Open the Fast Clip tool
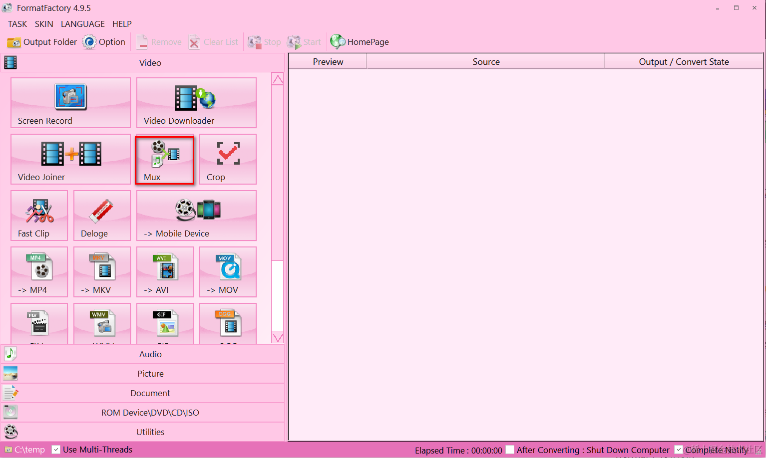This screenshot has height=458, width=766. click(39, 216)
